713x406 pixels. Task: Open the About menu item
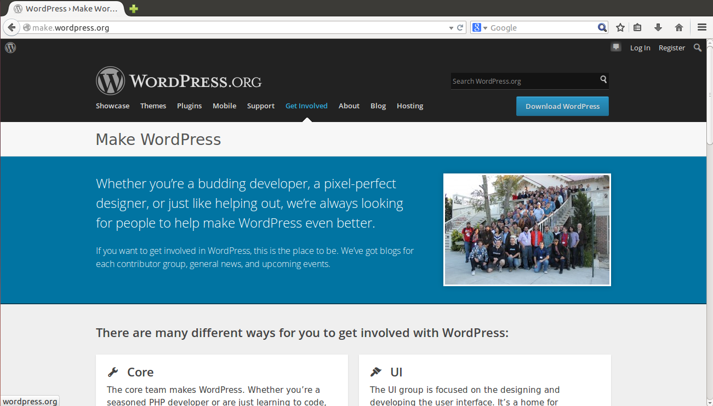(x=349, y=106)
